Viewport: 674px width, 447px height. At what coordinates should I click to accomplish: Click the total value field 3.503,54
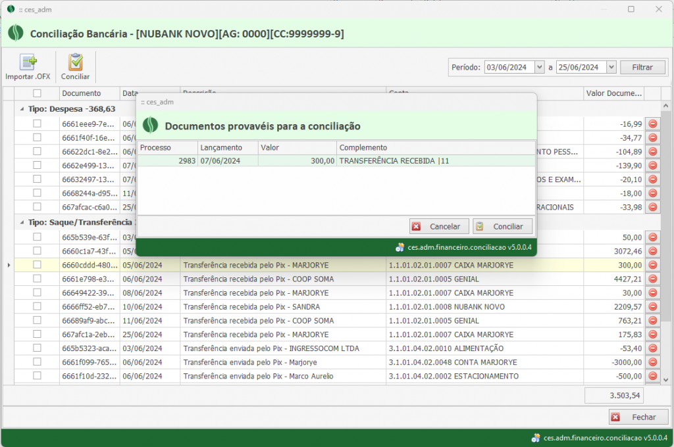coord(613,396)
